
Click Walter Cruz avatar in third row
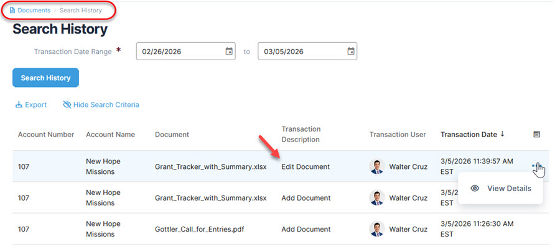point(377,229)
